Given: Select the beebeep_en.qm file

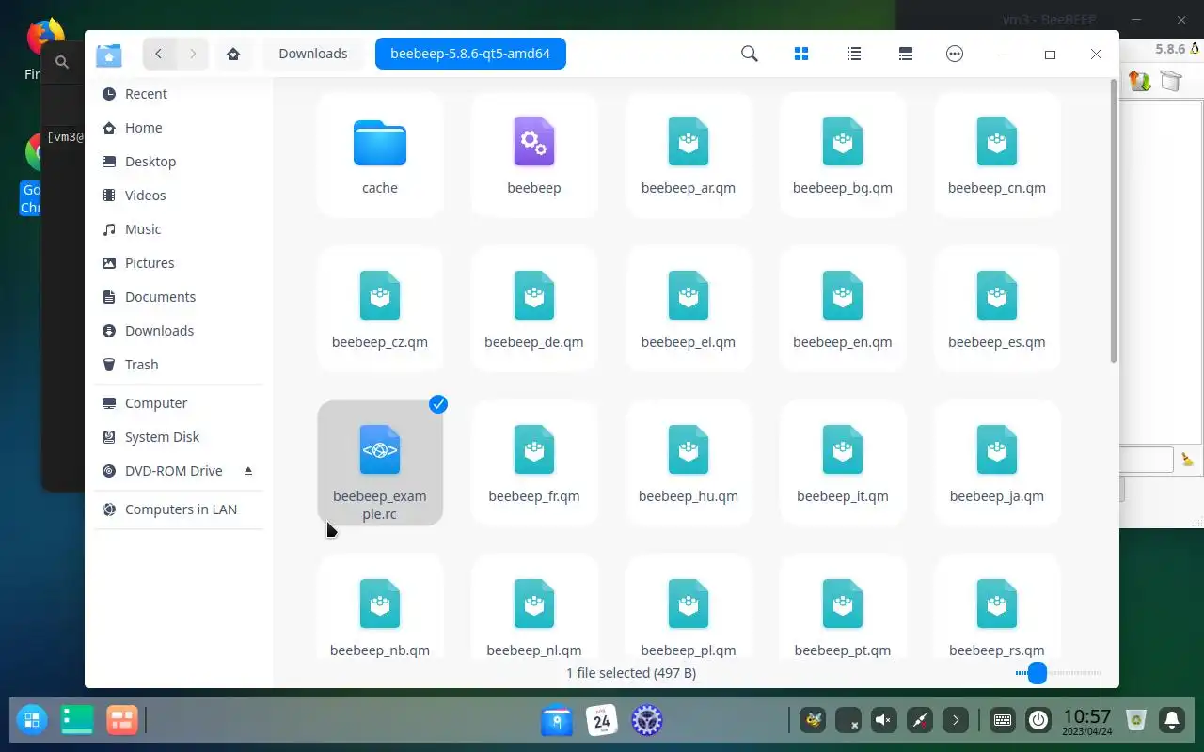Looking at the screenshot, I should pyautogui.click(x=843, y=309).
